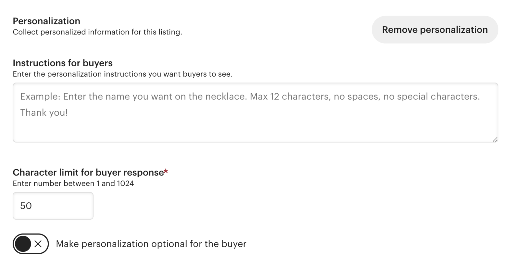
Task: Click the 'Character limit for buyer response' label
Action: [88, 172]
